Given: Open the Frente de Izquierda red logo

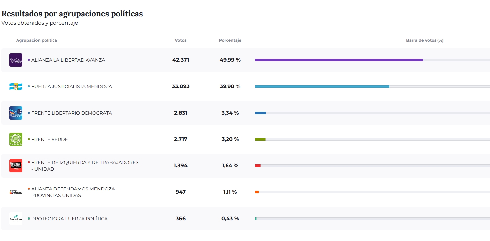Looking at the screenshot, I should (16, 166).
